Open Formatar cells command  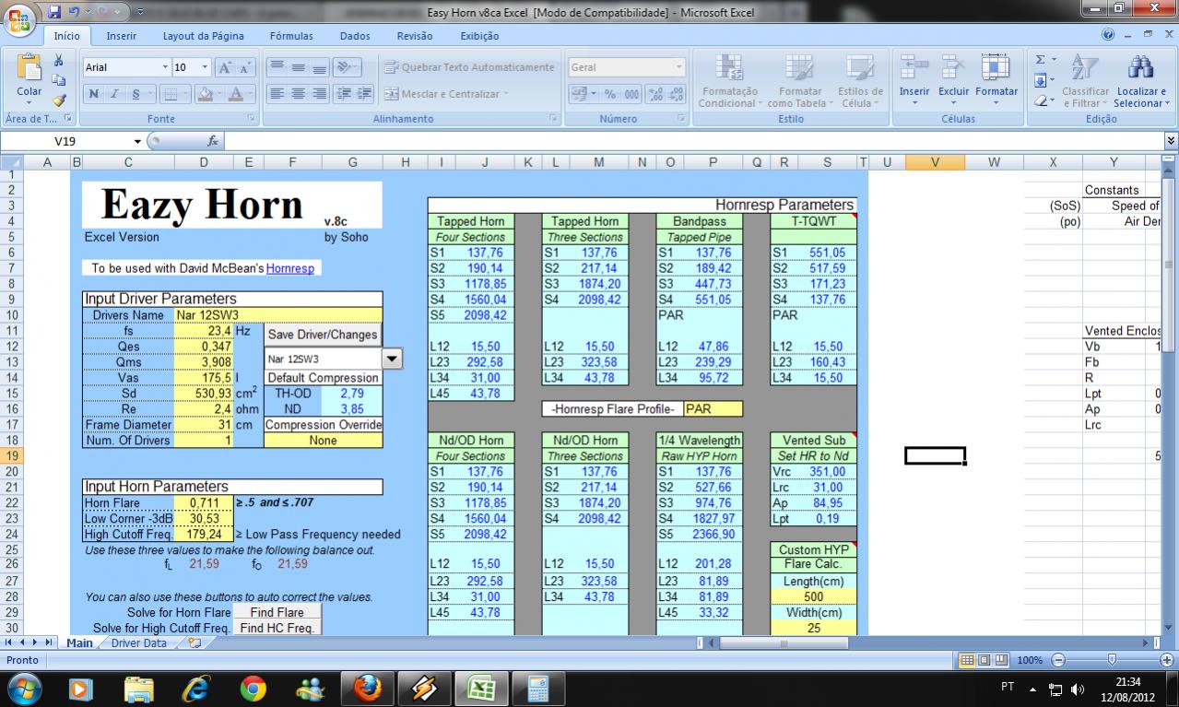coord(996,78)
